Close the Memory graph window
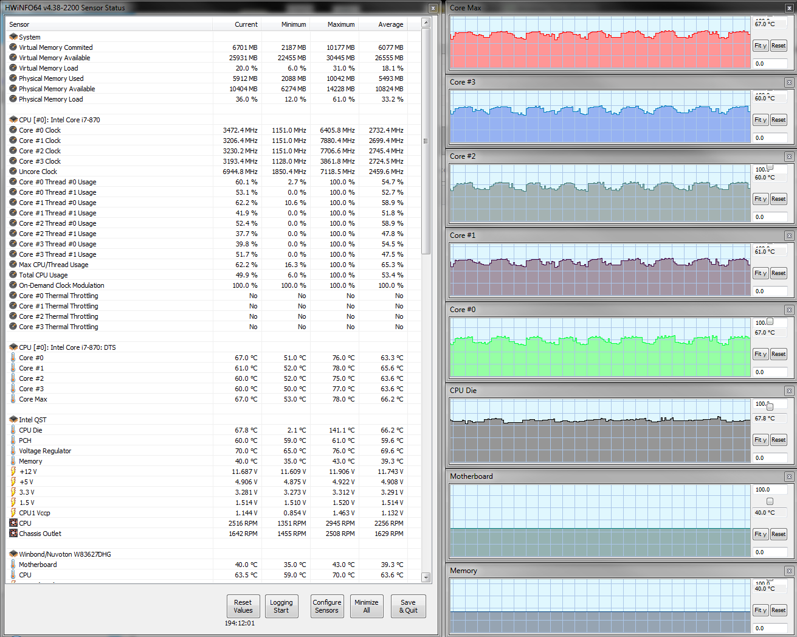The width and height of the screenshot is (797, 637). (789, 571)
